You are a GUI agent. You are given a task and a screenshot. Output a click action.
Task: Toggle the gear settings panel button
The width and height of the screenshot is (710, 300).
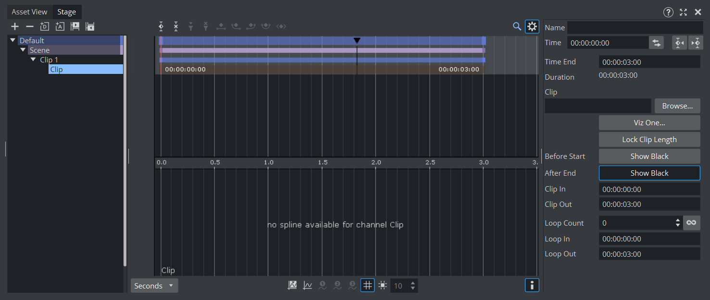(532, 26)
